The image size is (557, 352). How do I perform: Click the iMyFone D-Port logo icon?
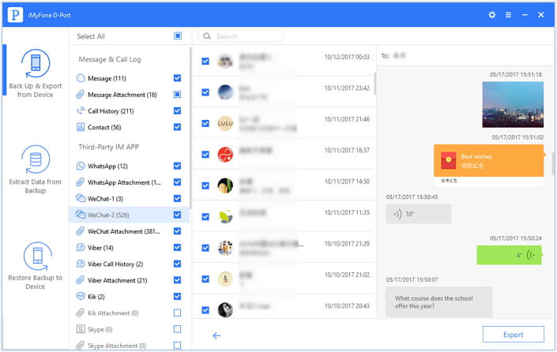[15, 15]
